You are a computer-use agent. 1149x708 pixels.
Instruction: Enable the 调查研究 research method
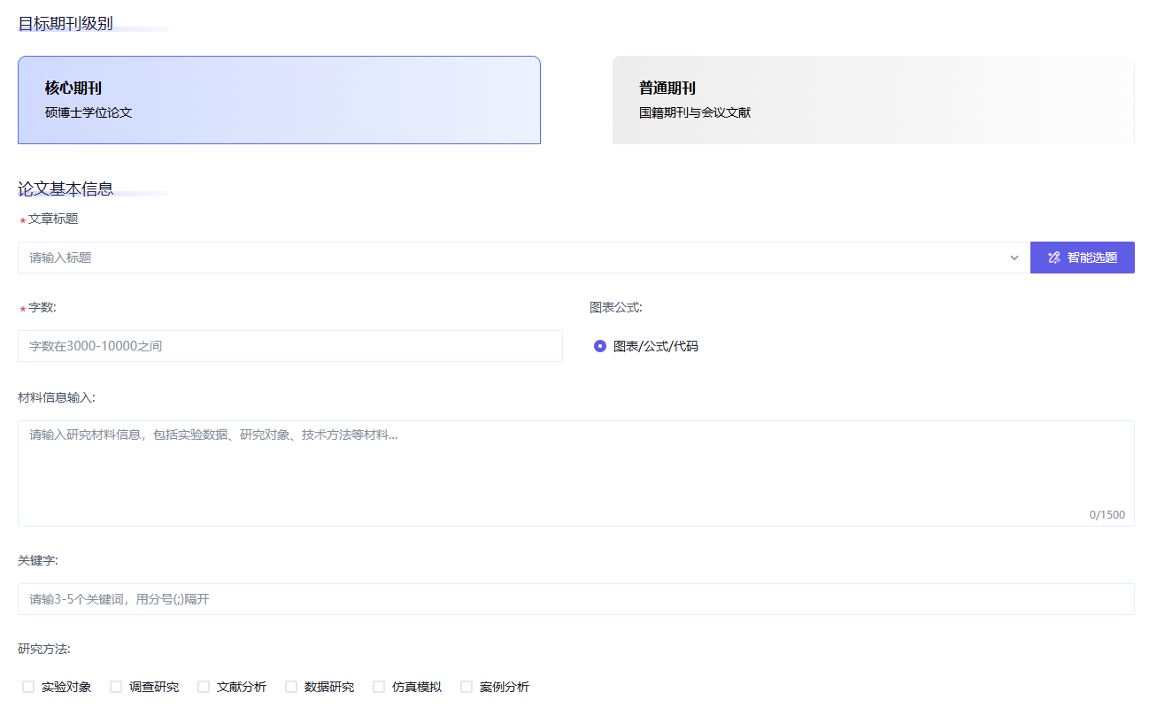(116, 687)
